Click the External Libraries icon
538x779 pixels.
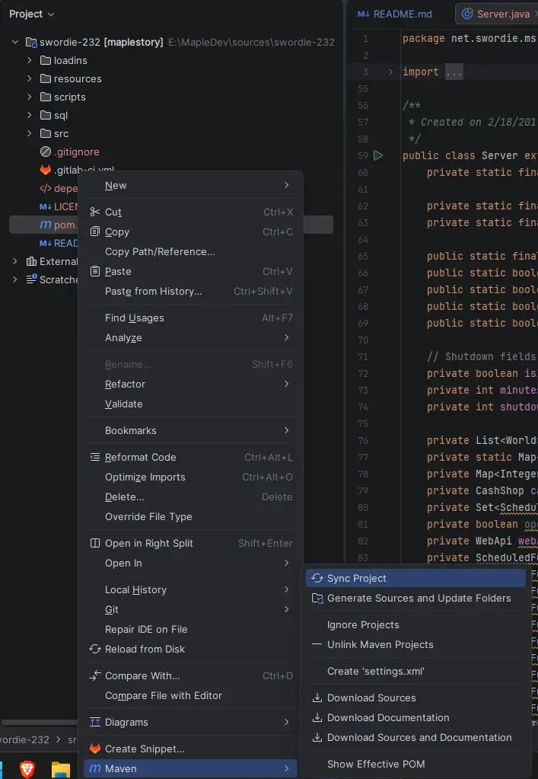pyautogui.click(x=32, y=261)
